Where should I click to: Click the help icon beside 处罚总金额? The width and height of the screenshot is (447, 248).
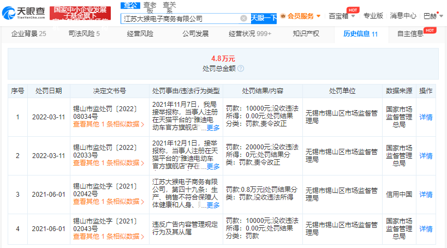click(x=241, y=69)
